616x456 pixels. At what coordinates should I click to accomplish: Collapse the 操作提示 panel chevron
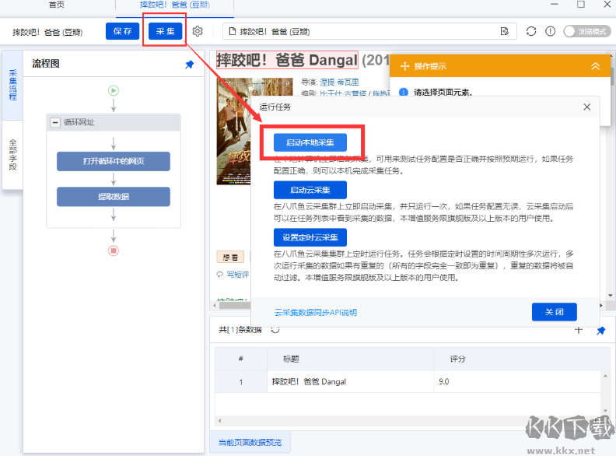click(x=596, y=66)
